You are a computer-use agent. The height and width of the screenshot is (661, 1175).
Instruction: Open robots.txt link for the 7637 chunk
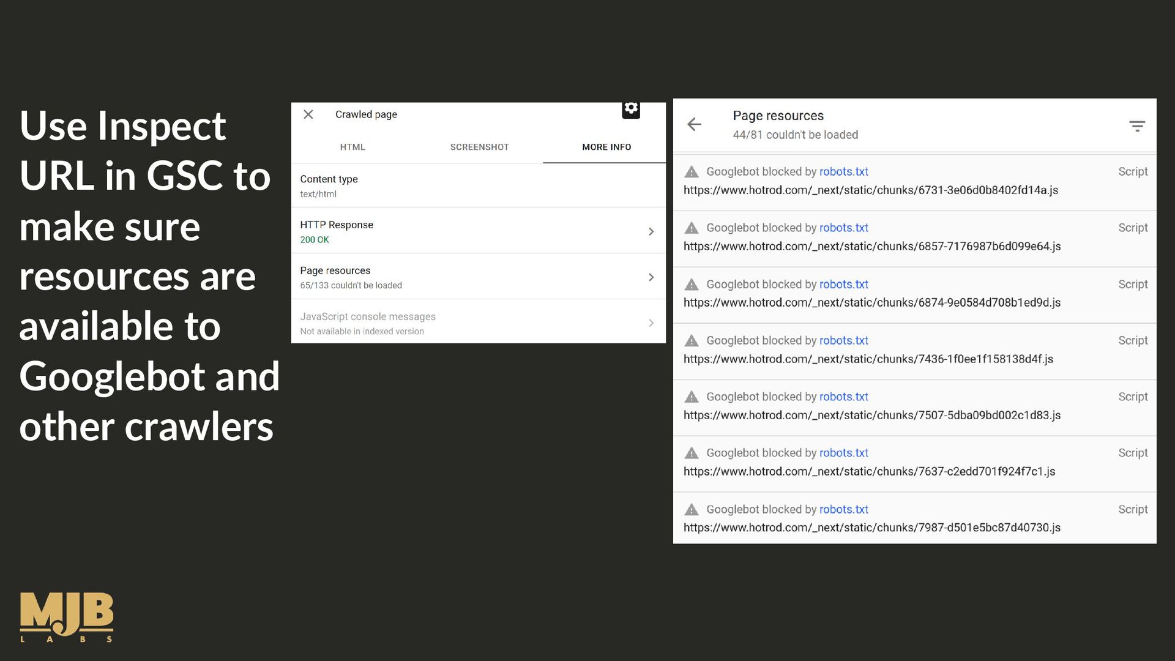844,454
